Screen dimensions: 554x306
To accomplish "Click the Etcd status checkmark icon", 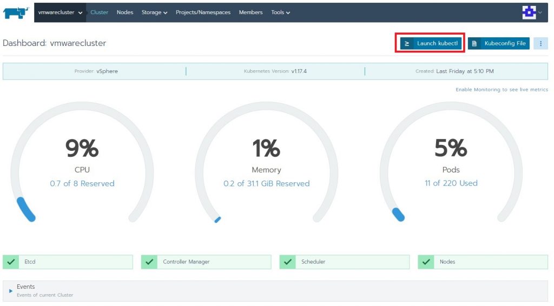I will pyautogui.click(x=11, y=262).
